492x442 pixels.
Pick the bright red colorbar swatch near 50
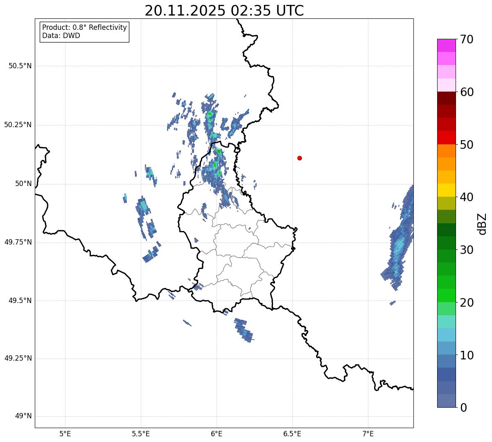point(446,137)
